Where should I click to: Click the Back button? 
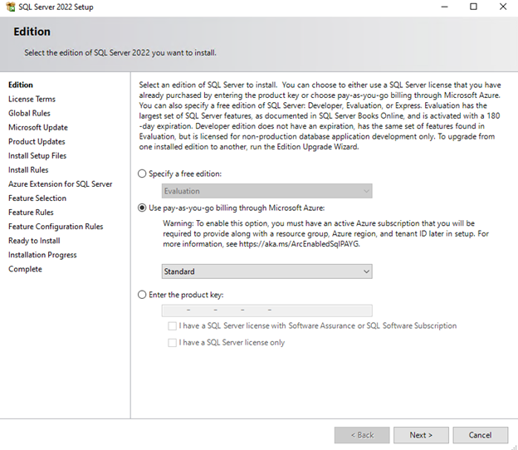coord(362,435)
